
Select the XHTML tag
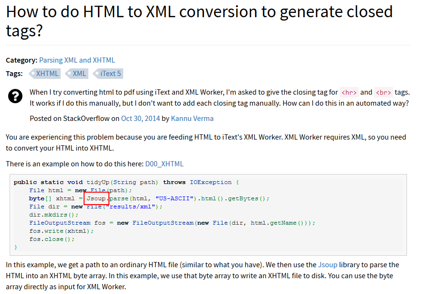tap(47, 74)
